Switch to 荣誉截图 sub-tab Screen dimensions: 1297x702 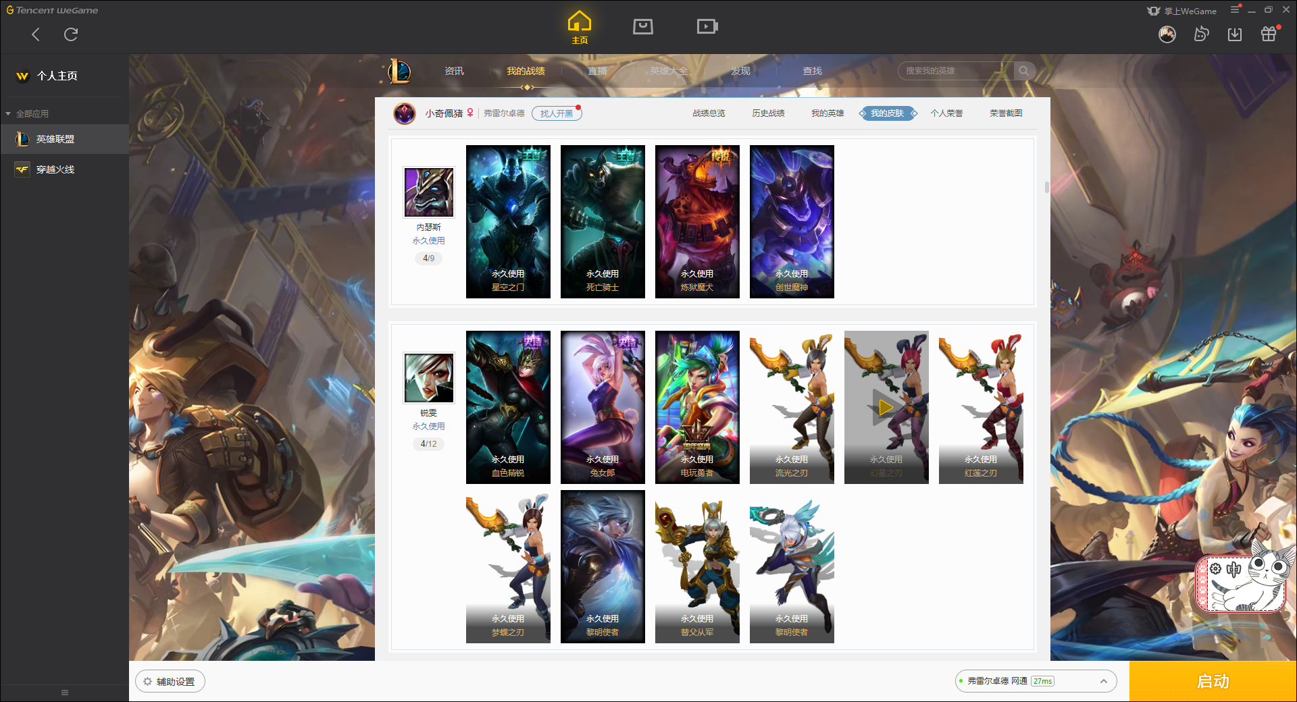tap(1006, 113)
